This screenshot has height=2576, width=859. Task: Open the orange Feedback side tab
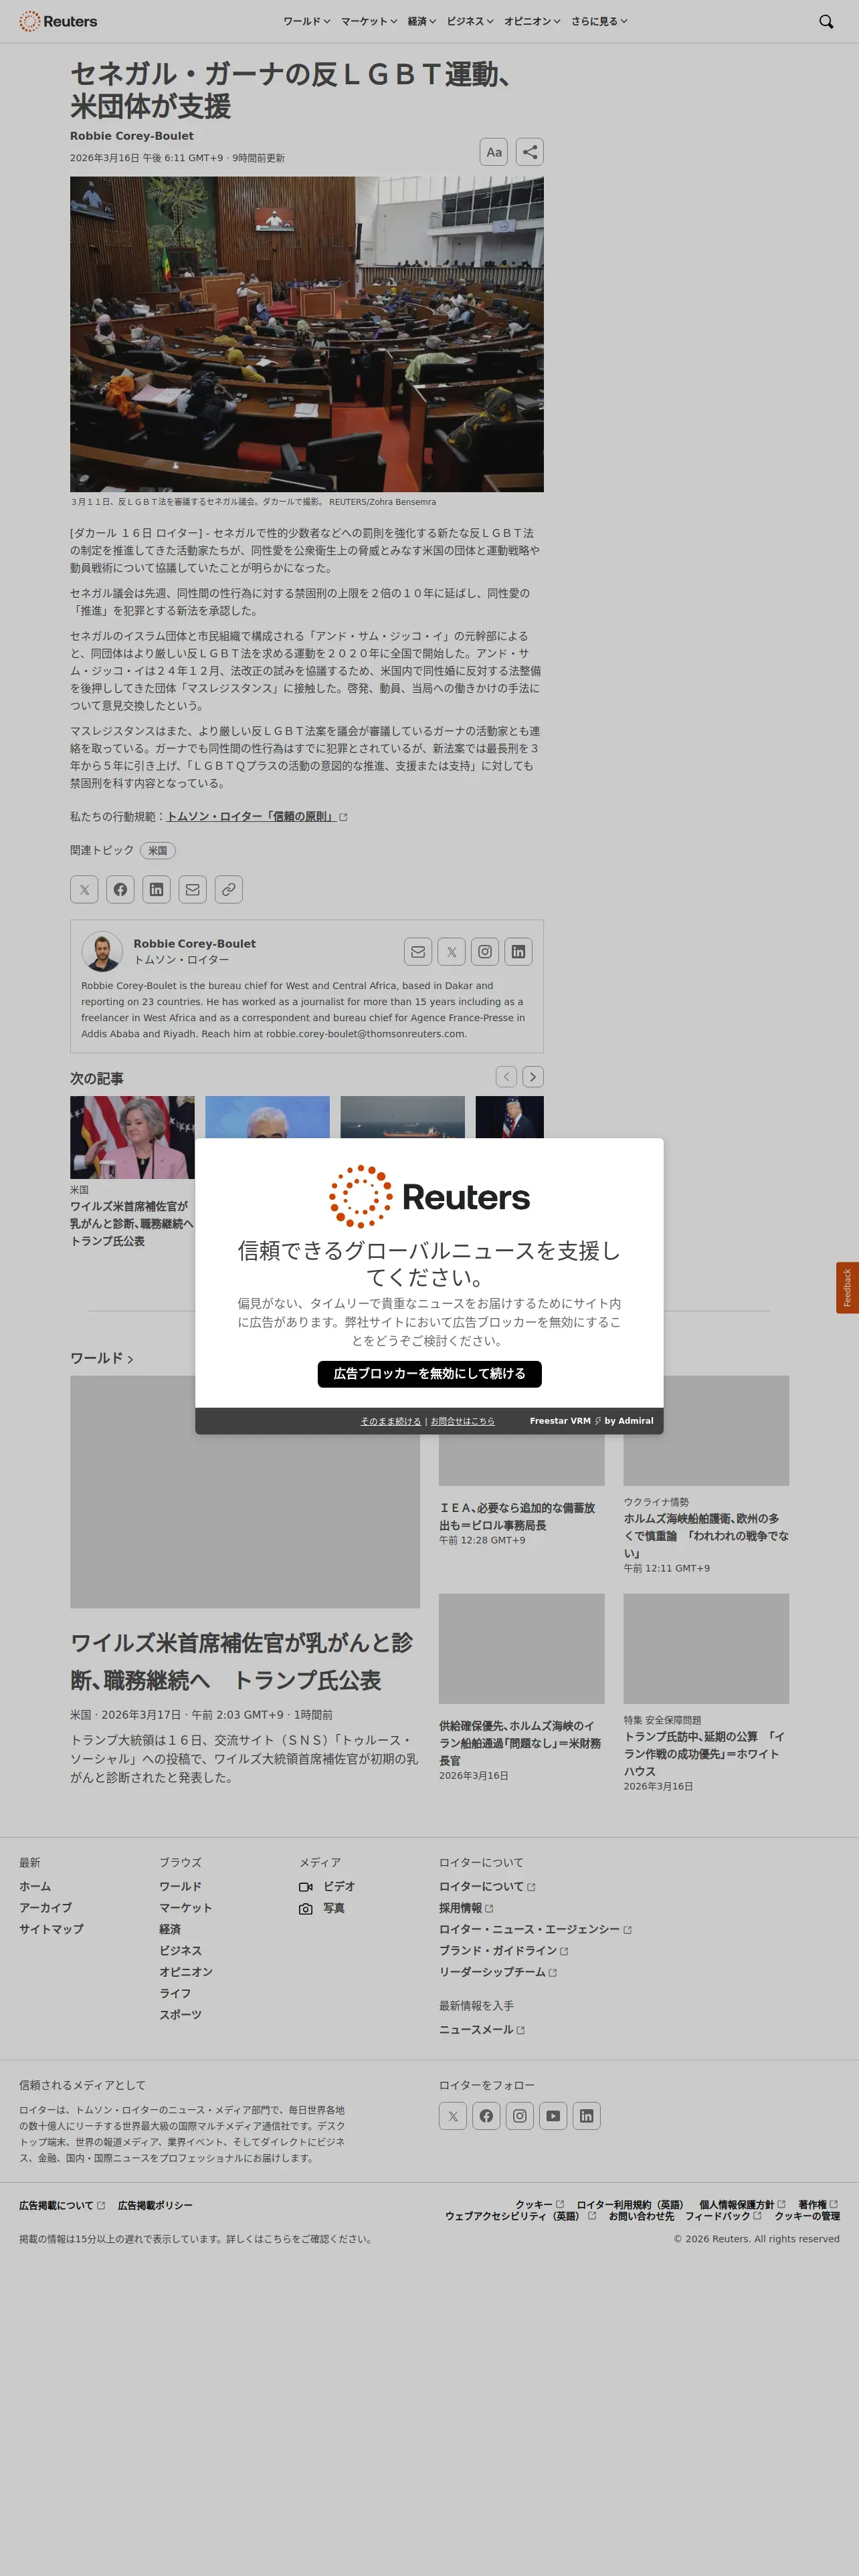coord(847,1287)
